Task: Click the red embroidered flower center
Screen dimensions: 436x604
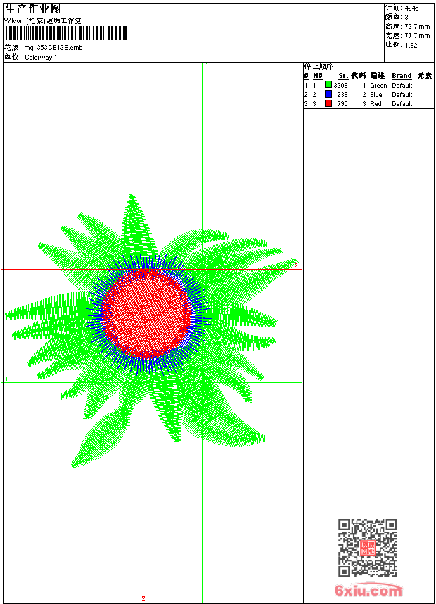Action: click(146, 313)
